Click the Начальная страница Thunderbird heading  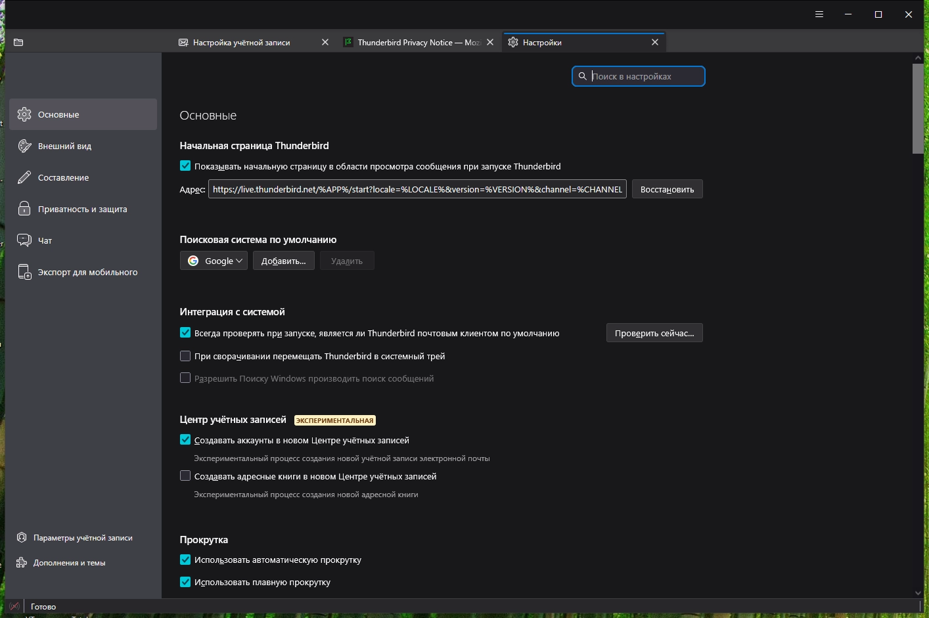[254, 146]
